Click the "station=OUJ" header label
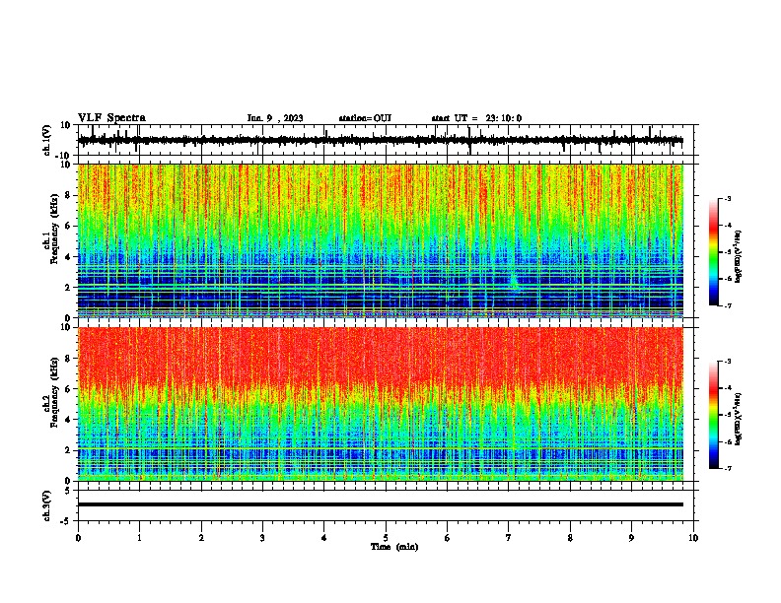The width and height of the screenshot is (781, 603). (365, 118)
